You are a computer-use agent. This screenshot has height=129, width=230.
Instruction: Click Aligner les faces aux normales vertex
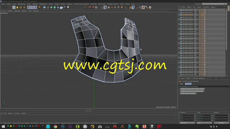tap(192, 89)
